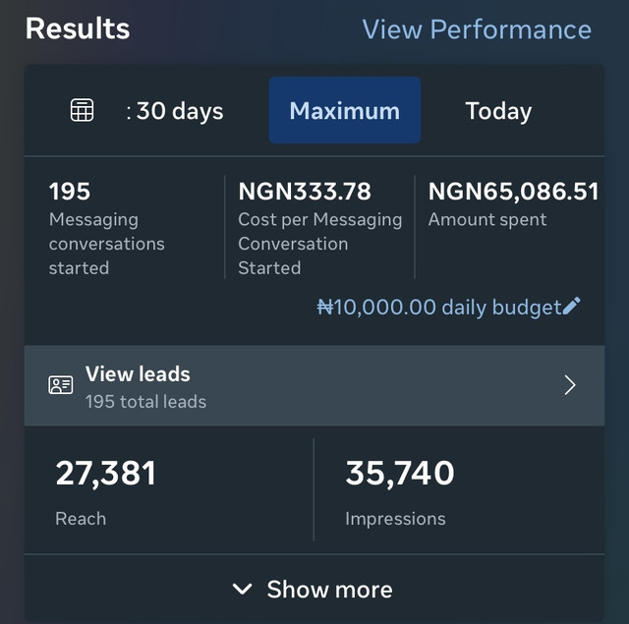Open the View Performance link
The height and width of the screenshot is (624, 629).
(477, 29)
